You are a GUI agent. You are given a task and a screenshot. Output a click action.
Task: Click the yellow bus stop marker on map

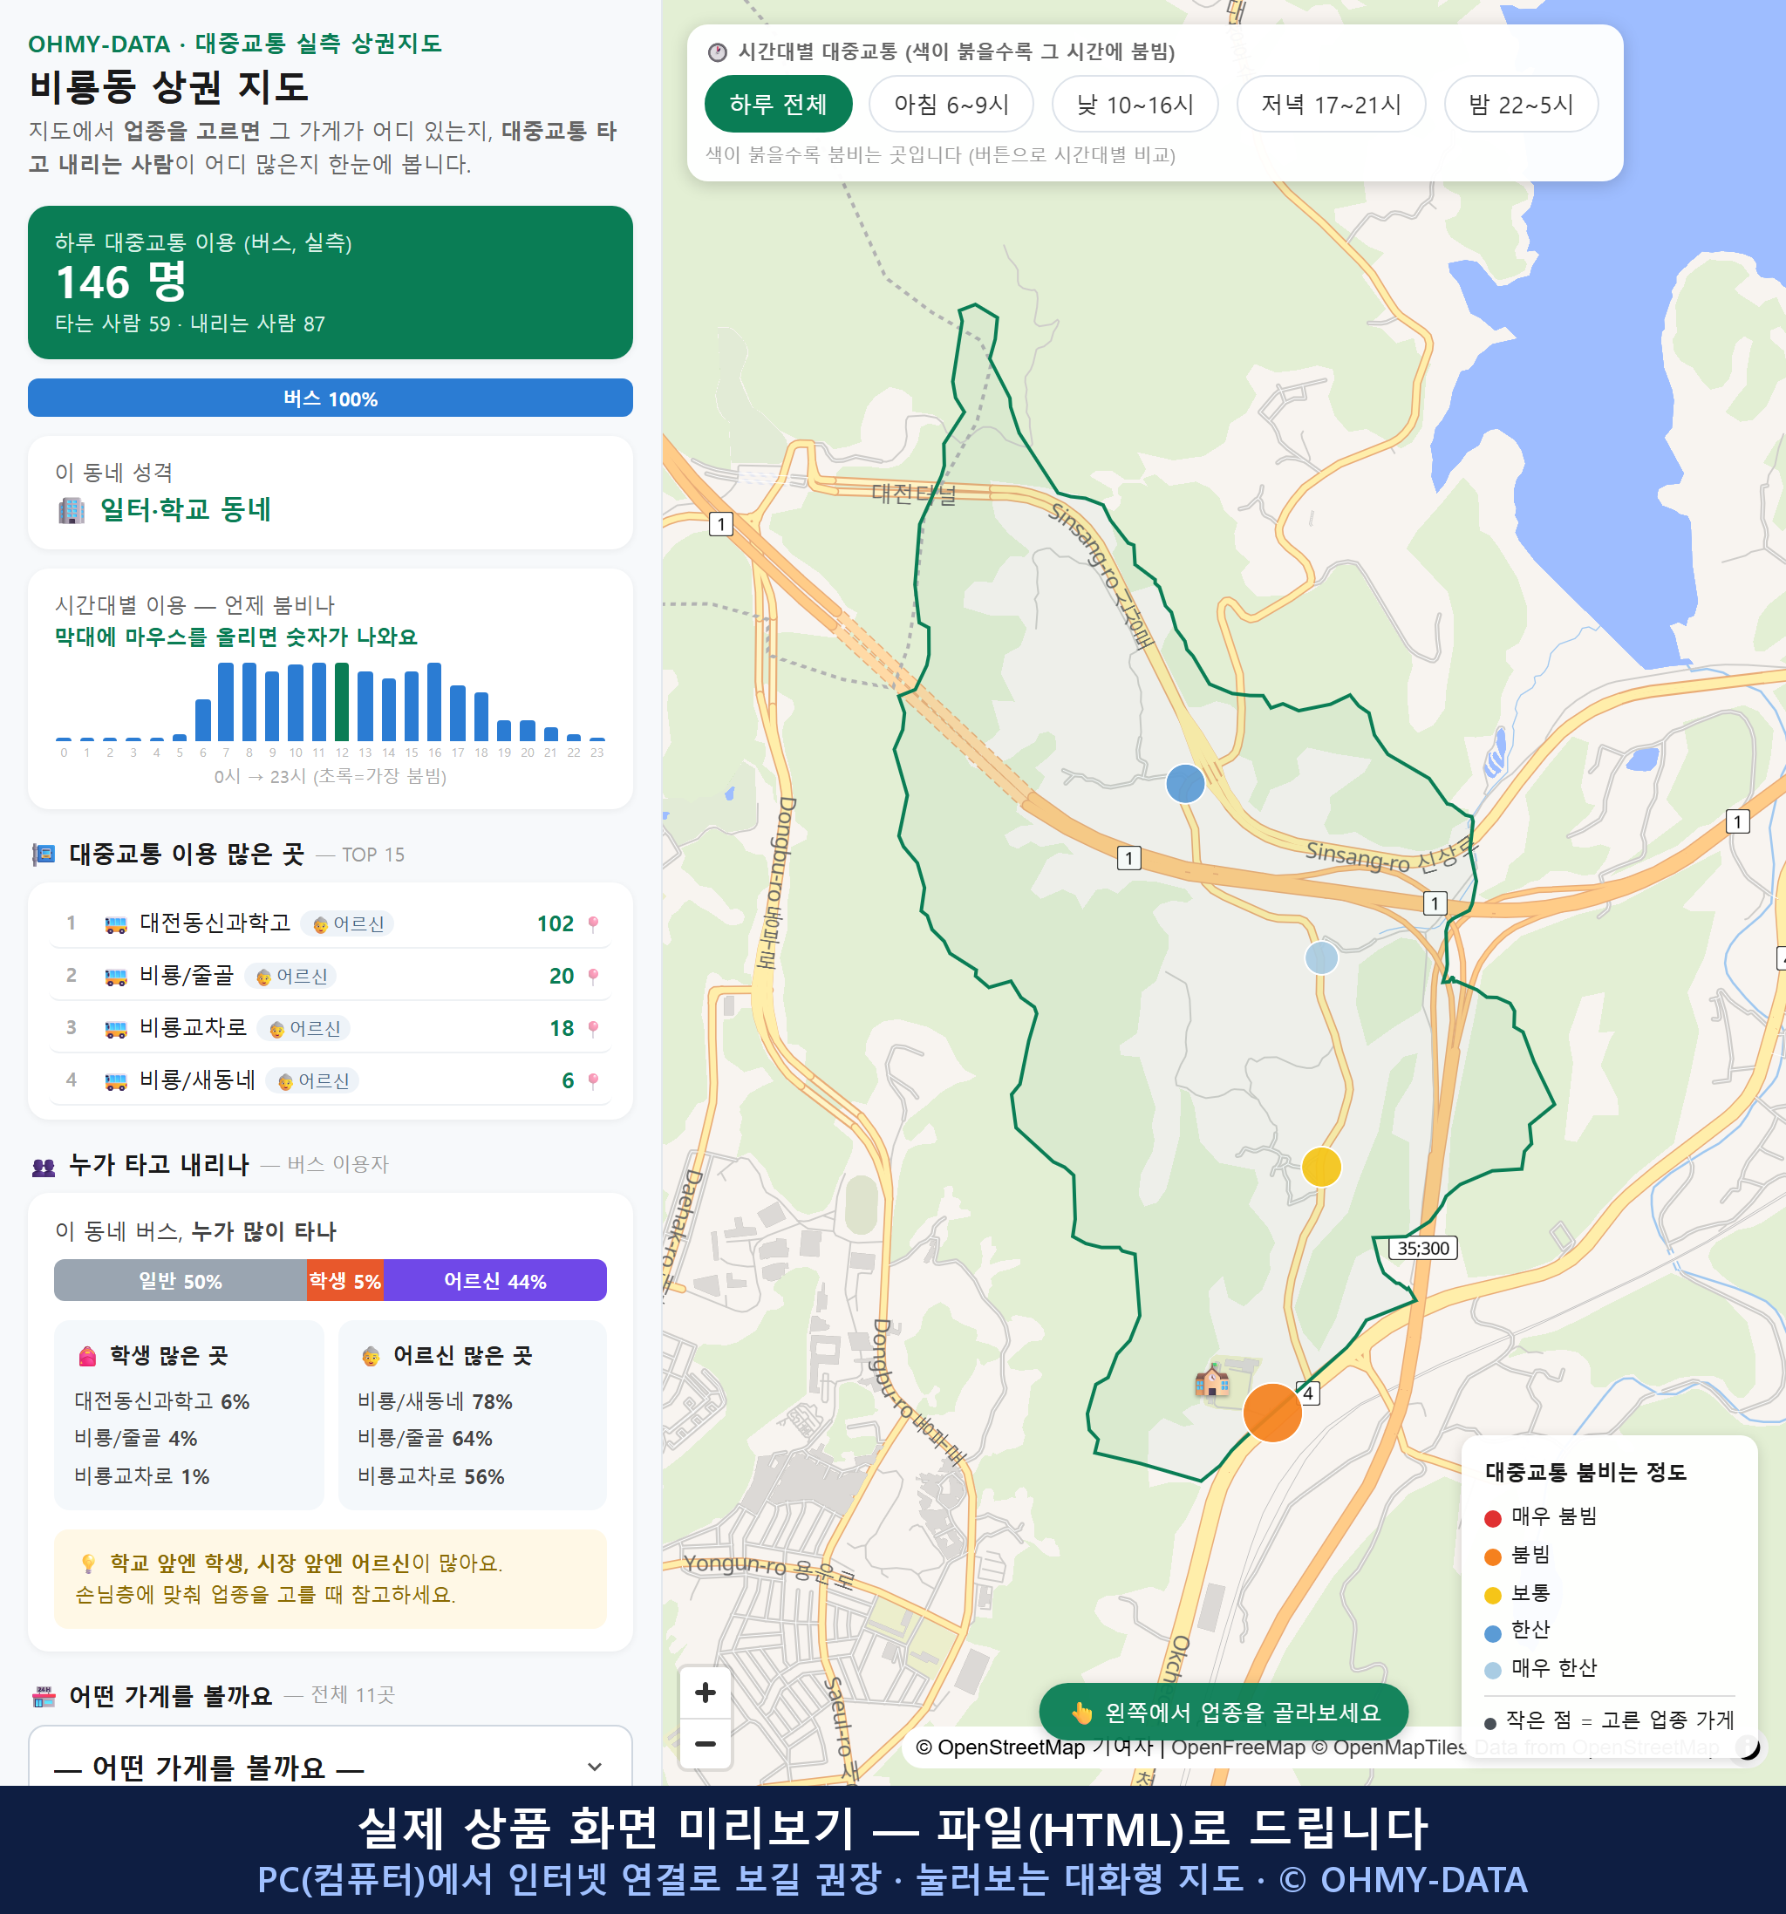[1321, 1167]
